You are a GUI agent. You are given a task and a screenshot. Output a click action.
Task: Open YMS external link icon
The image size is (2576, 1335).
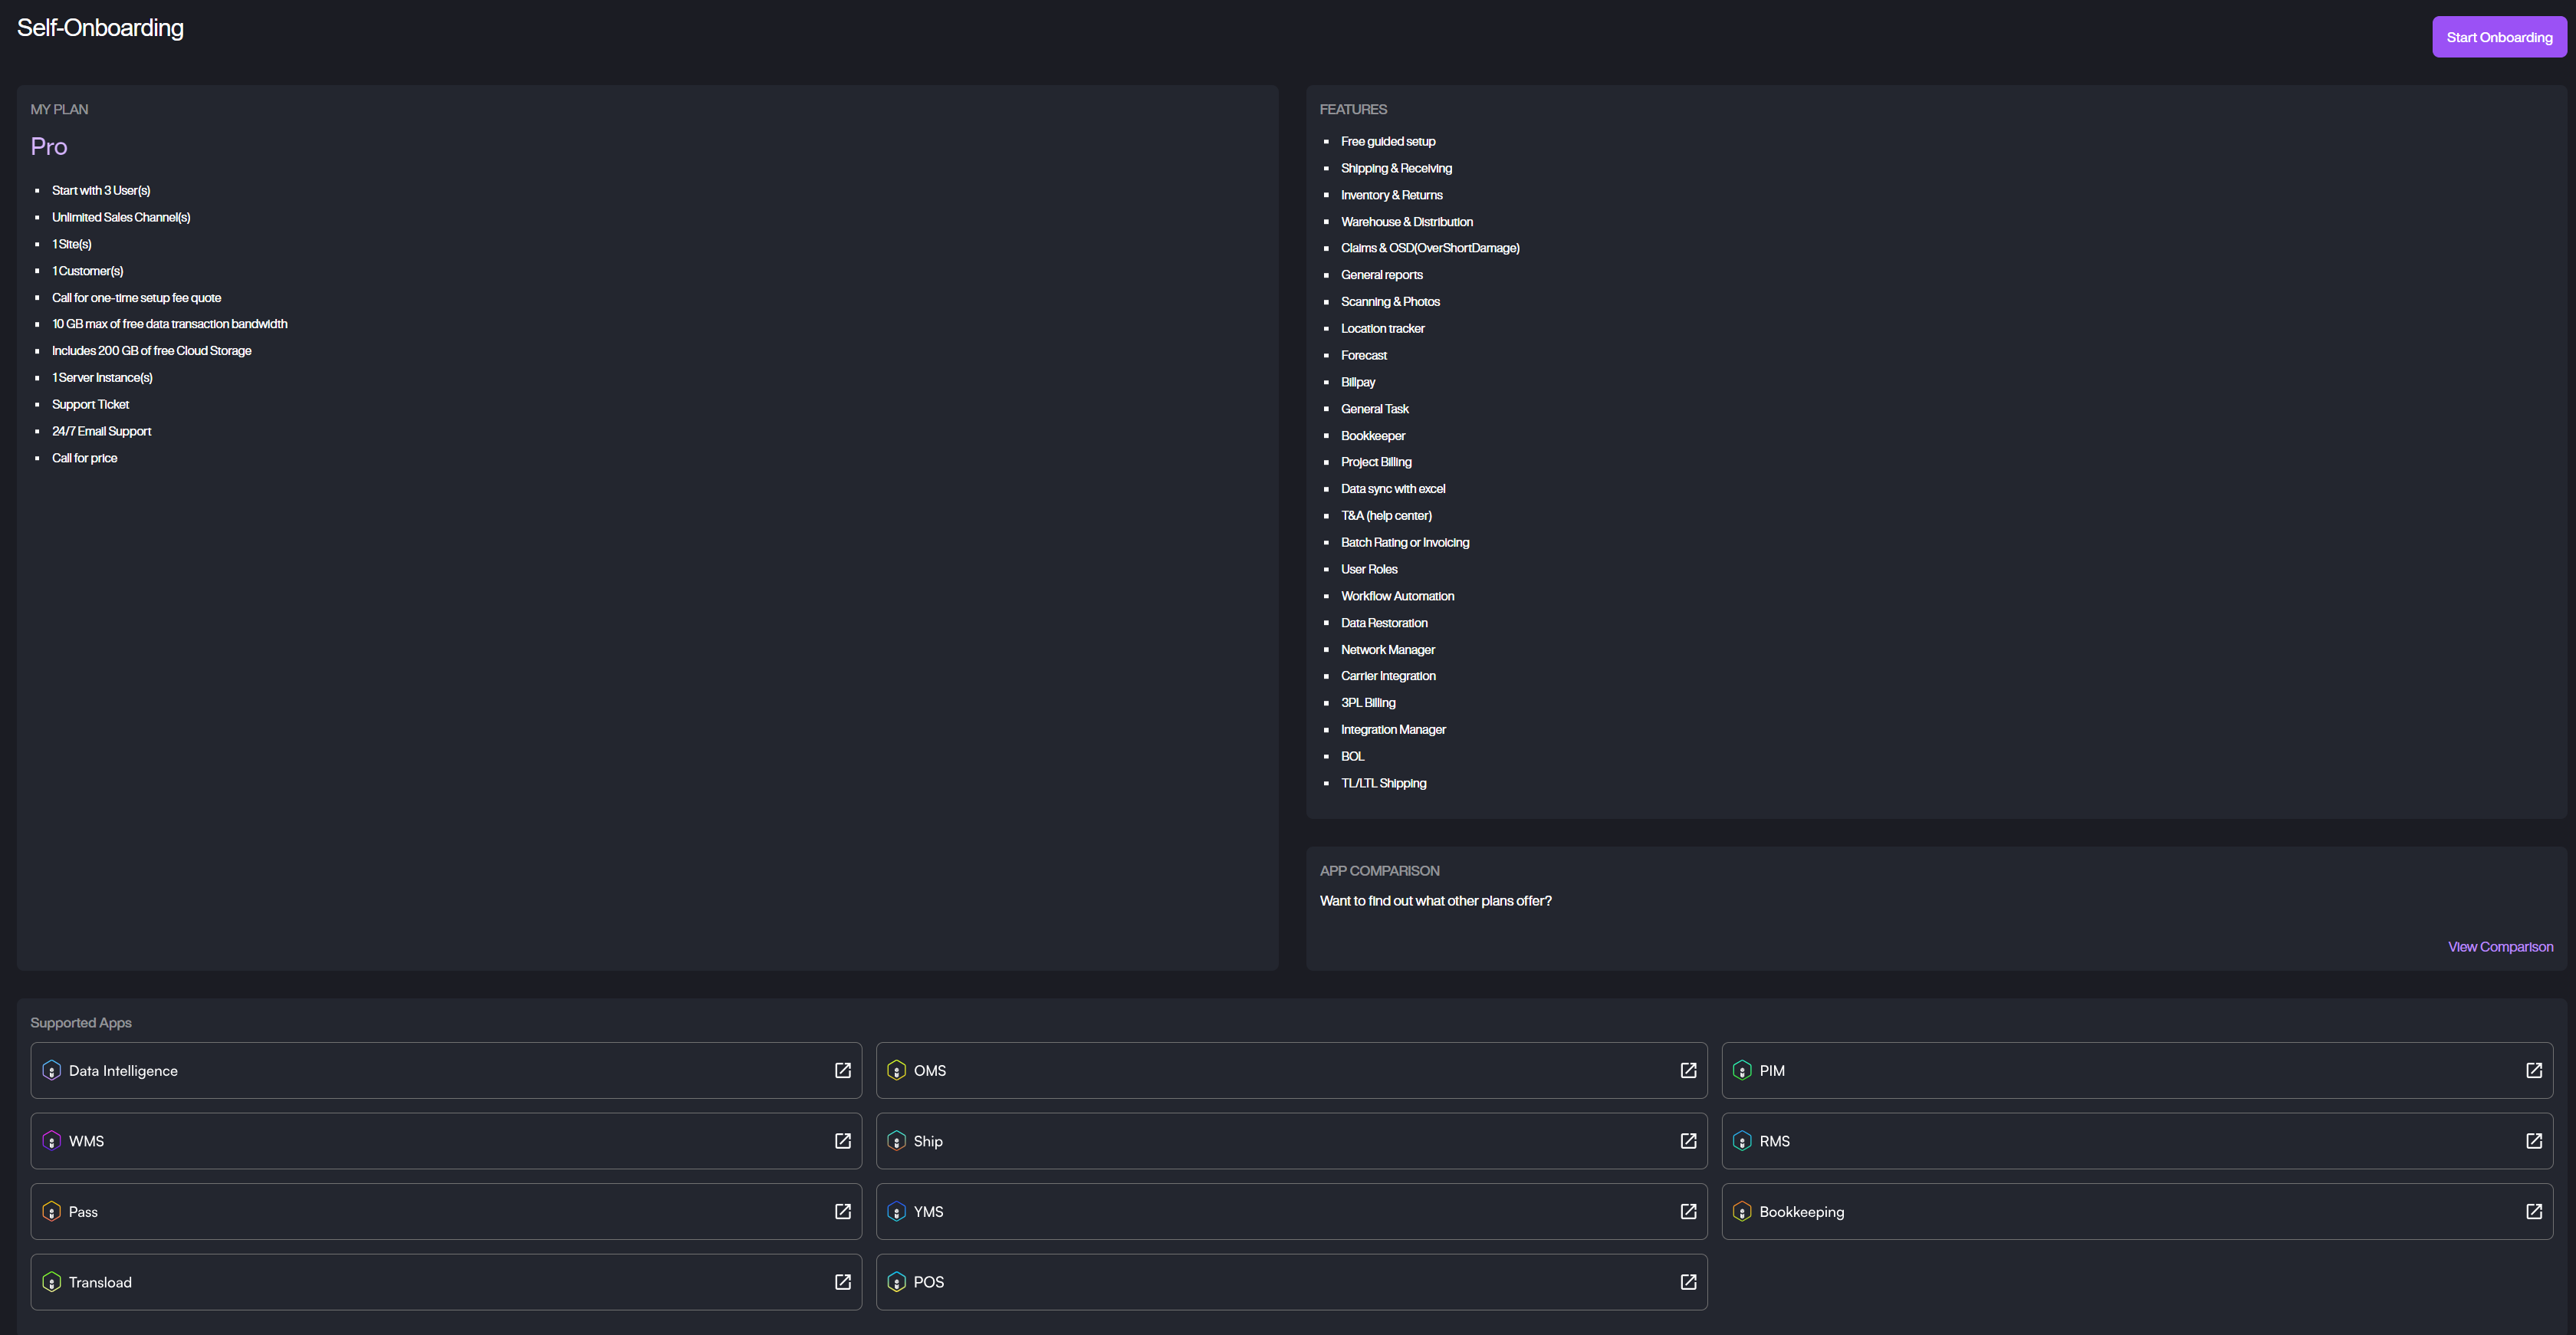click(x=1688, y=1211)
